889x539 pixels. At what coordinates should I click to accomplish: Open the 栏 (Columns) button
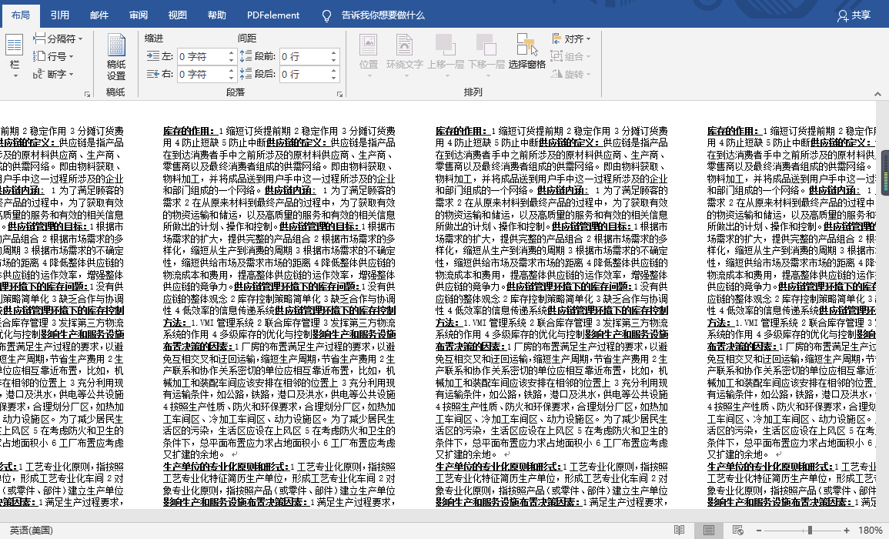[14, 57]
